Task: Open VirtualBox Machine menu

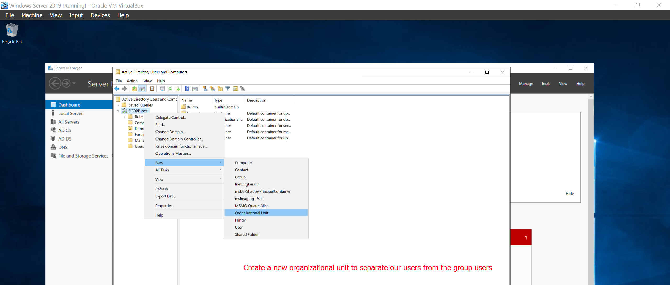Action: click(32, 15)
